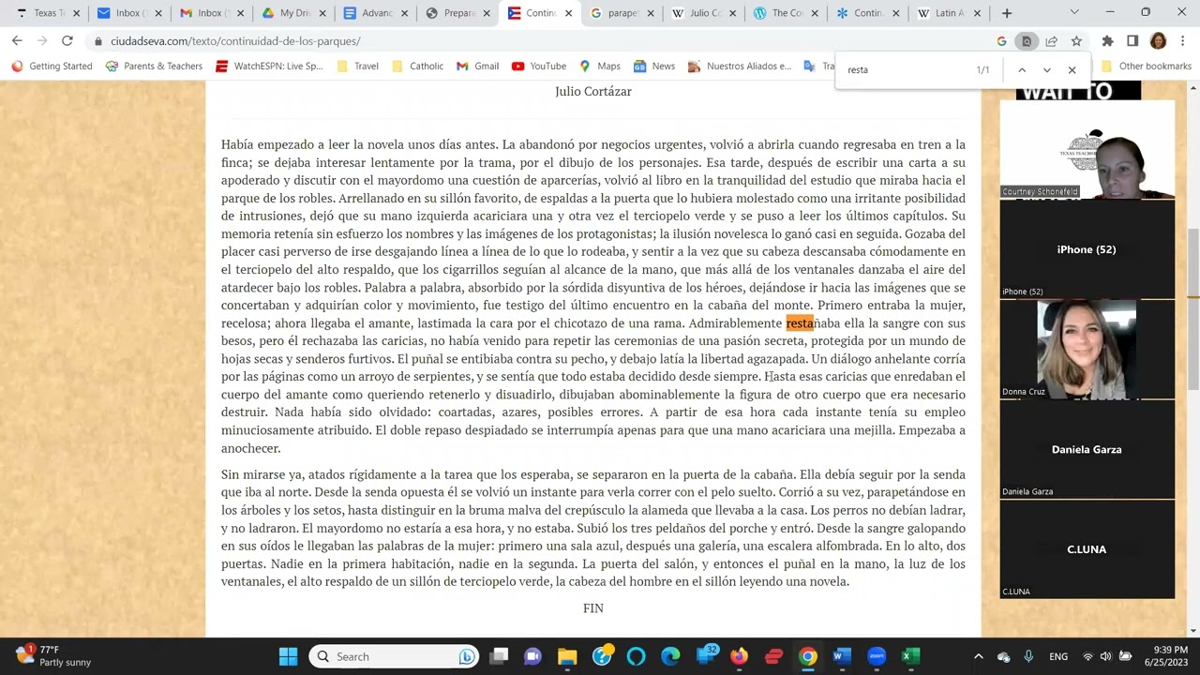
Task: Open Task View from the taskbar
Action: click(x=499, y=656)
